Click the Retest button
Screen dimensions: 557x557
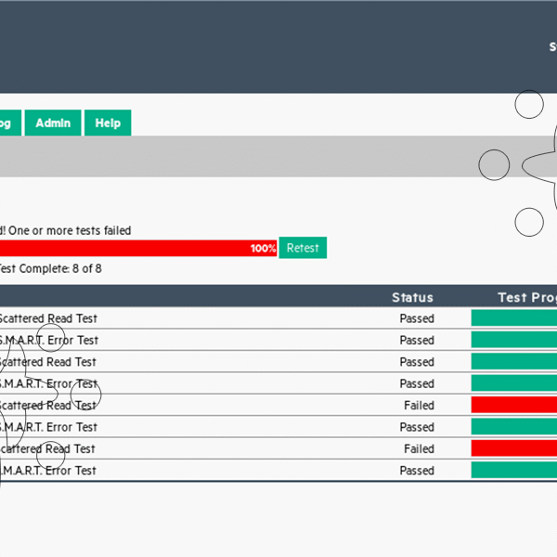click(x=303, y=248)
